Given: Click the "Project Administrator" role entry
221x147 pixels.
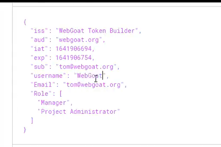Looking at the screenshot, I should click(79, 112).
